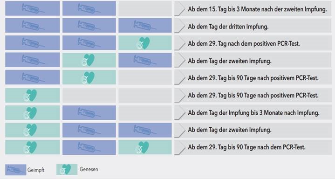
Task: Click the text 'Ab dem Tag der Impfung bis 3 Monate nach Impfung.'
Action: click(253, 113)
